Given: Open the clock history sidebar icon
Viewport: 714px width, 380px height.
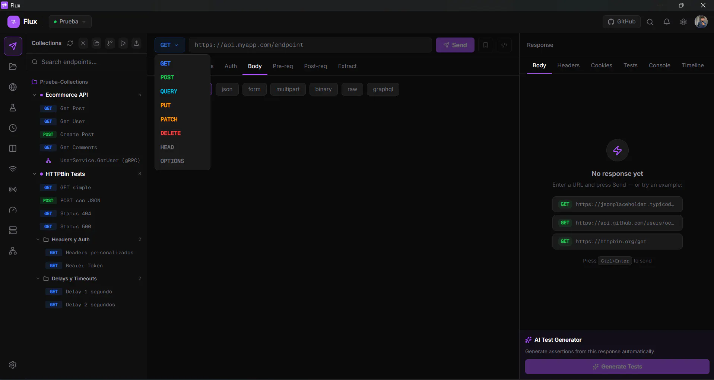Looking at the screenshot, I should pos(13,128).
